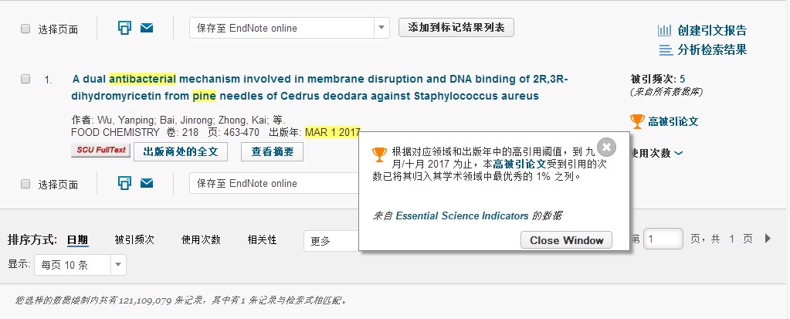Select the checkbox for record 1
The height and width of the screenshot is (319, 790).
tap(25, 79)
